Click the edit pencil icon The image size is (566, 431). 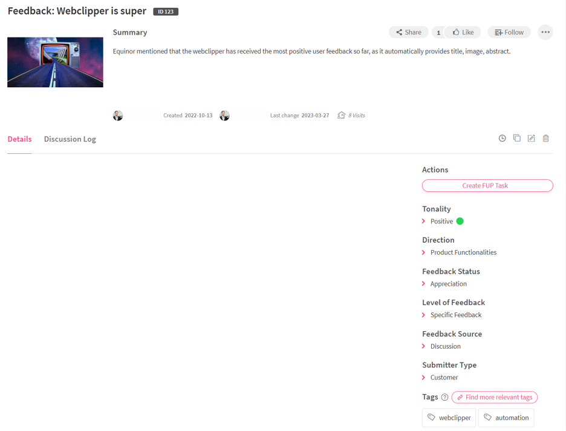(531, 139)
